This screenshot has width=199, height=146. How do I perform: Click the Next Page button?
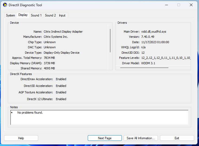coord(105,138)
